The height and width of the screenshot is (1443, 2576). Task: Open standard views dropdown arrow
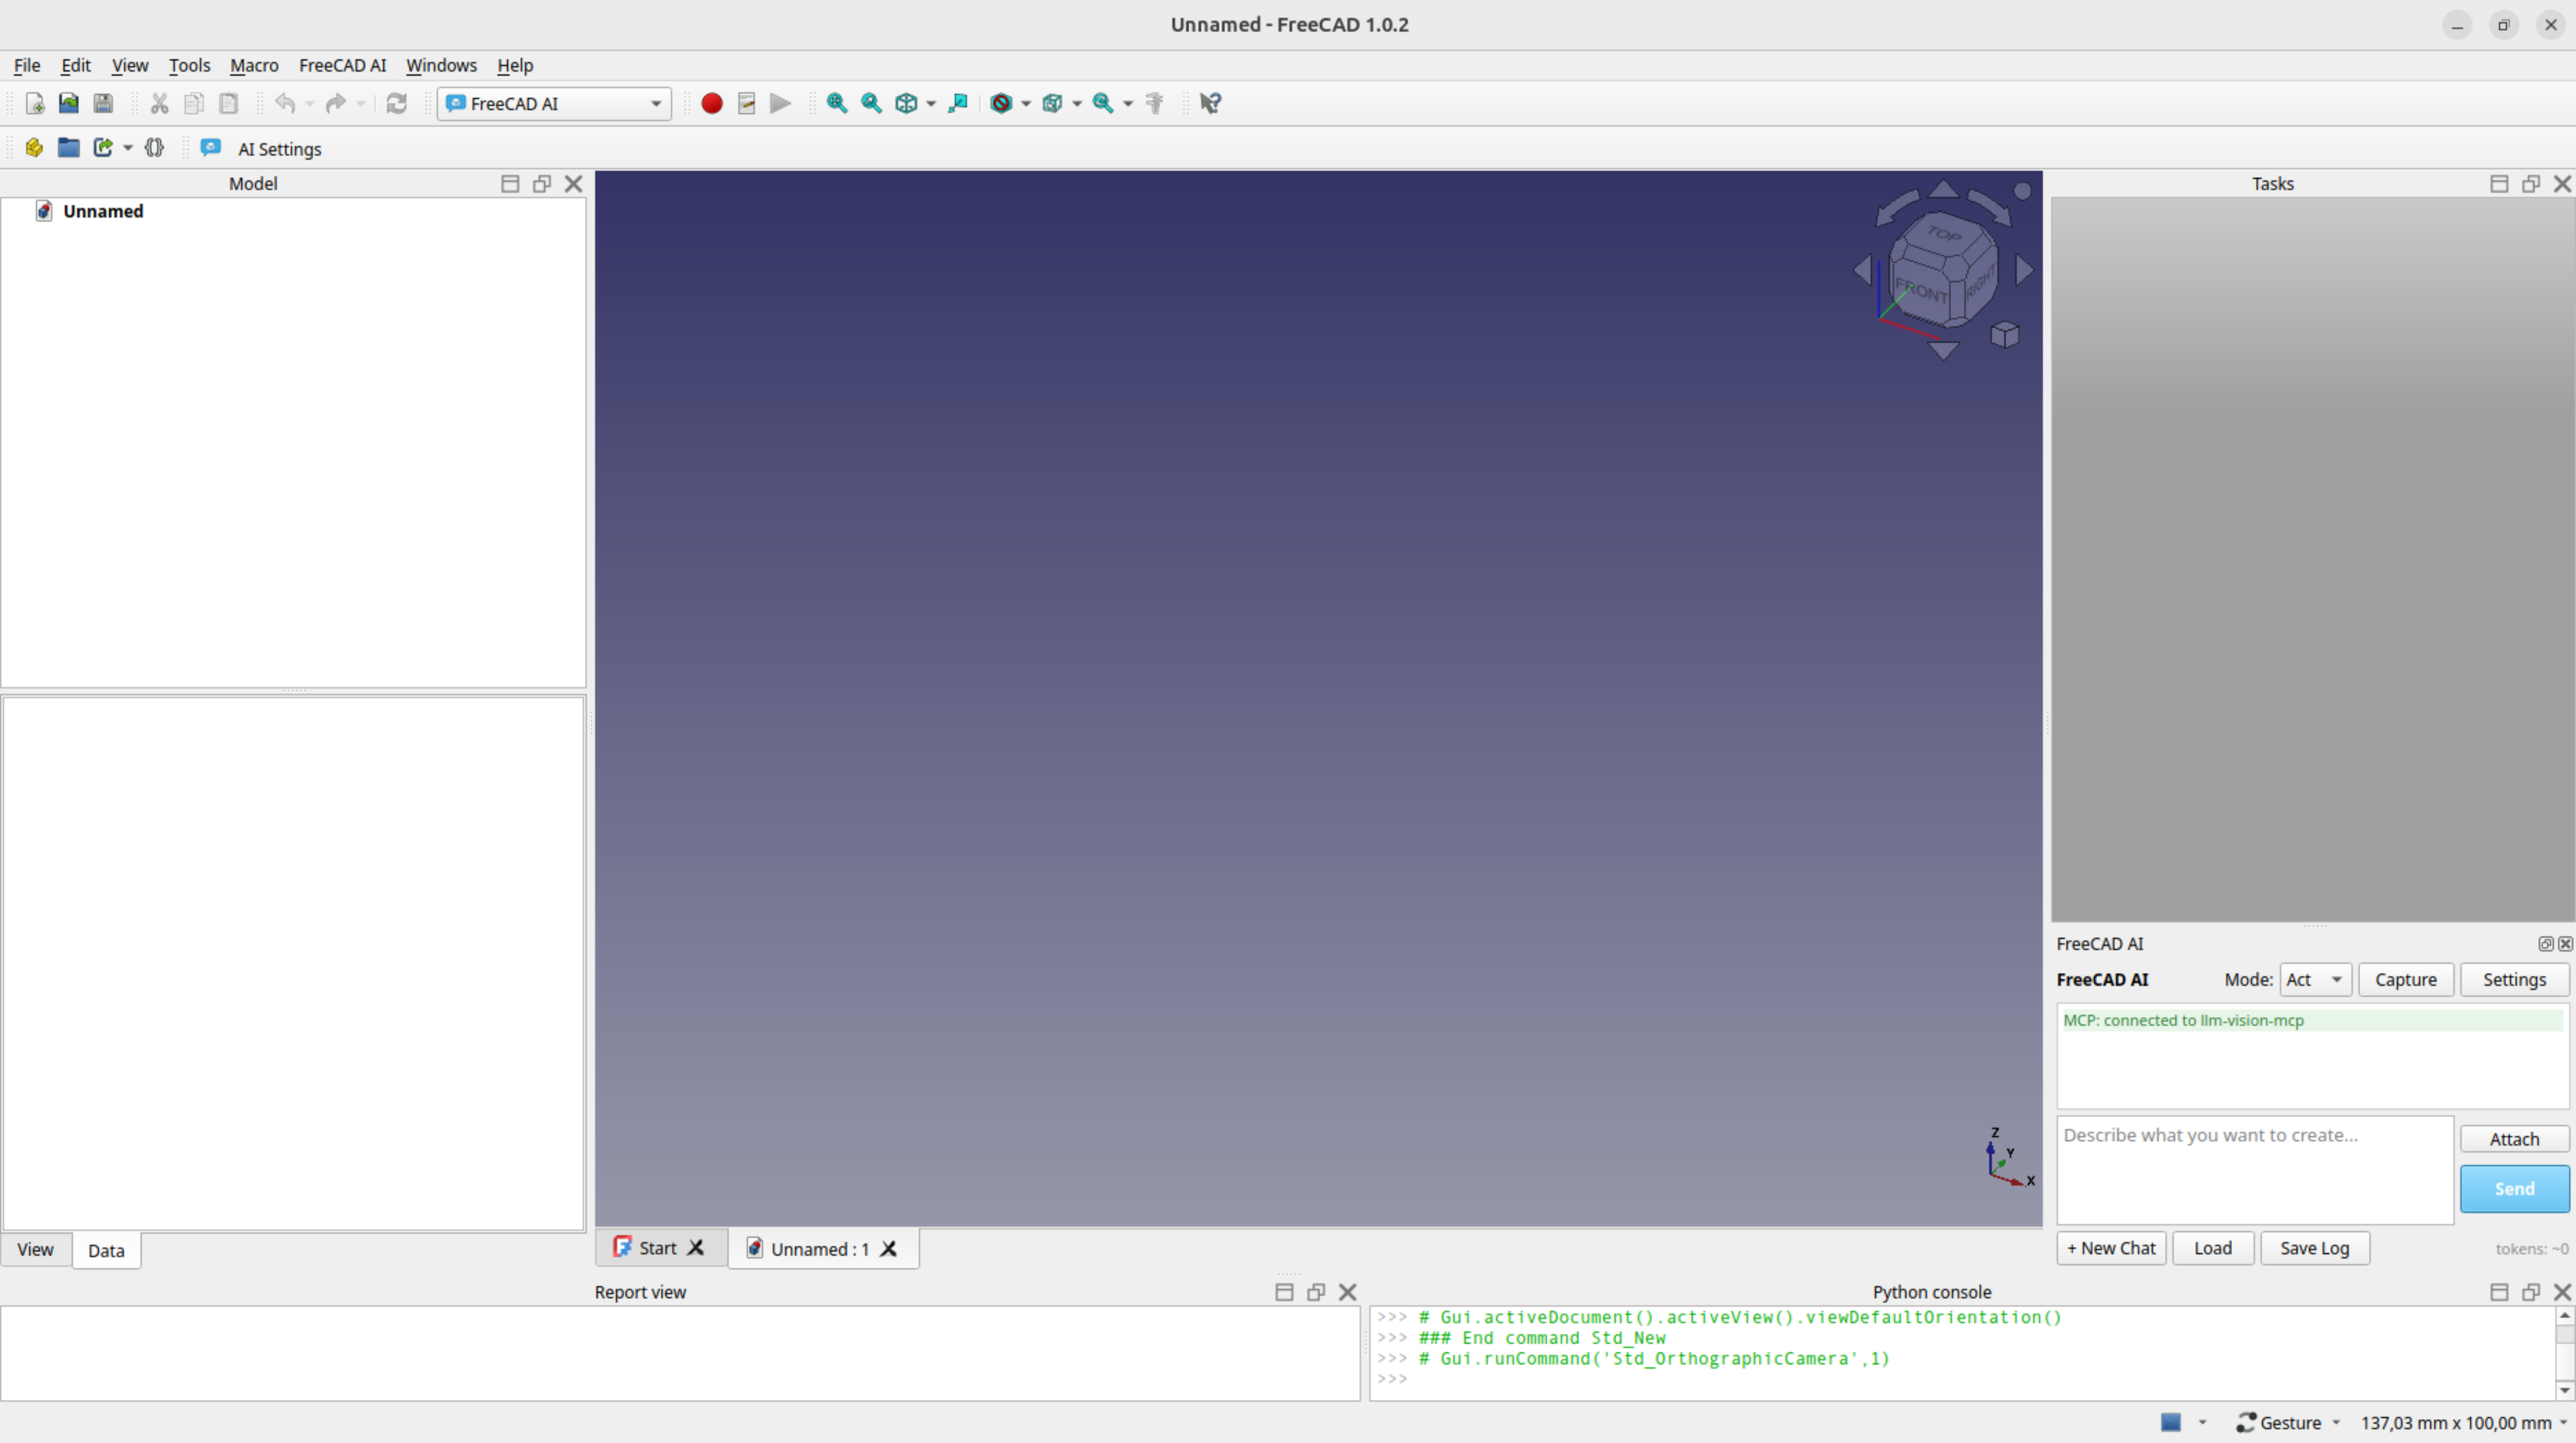click(931, 104)
